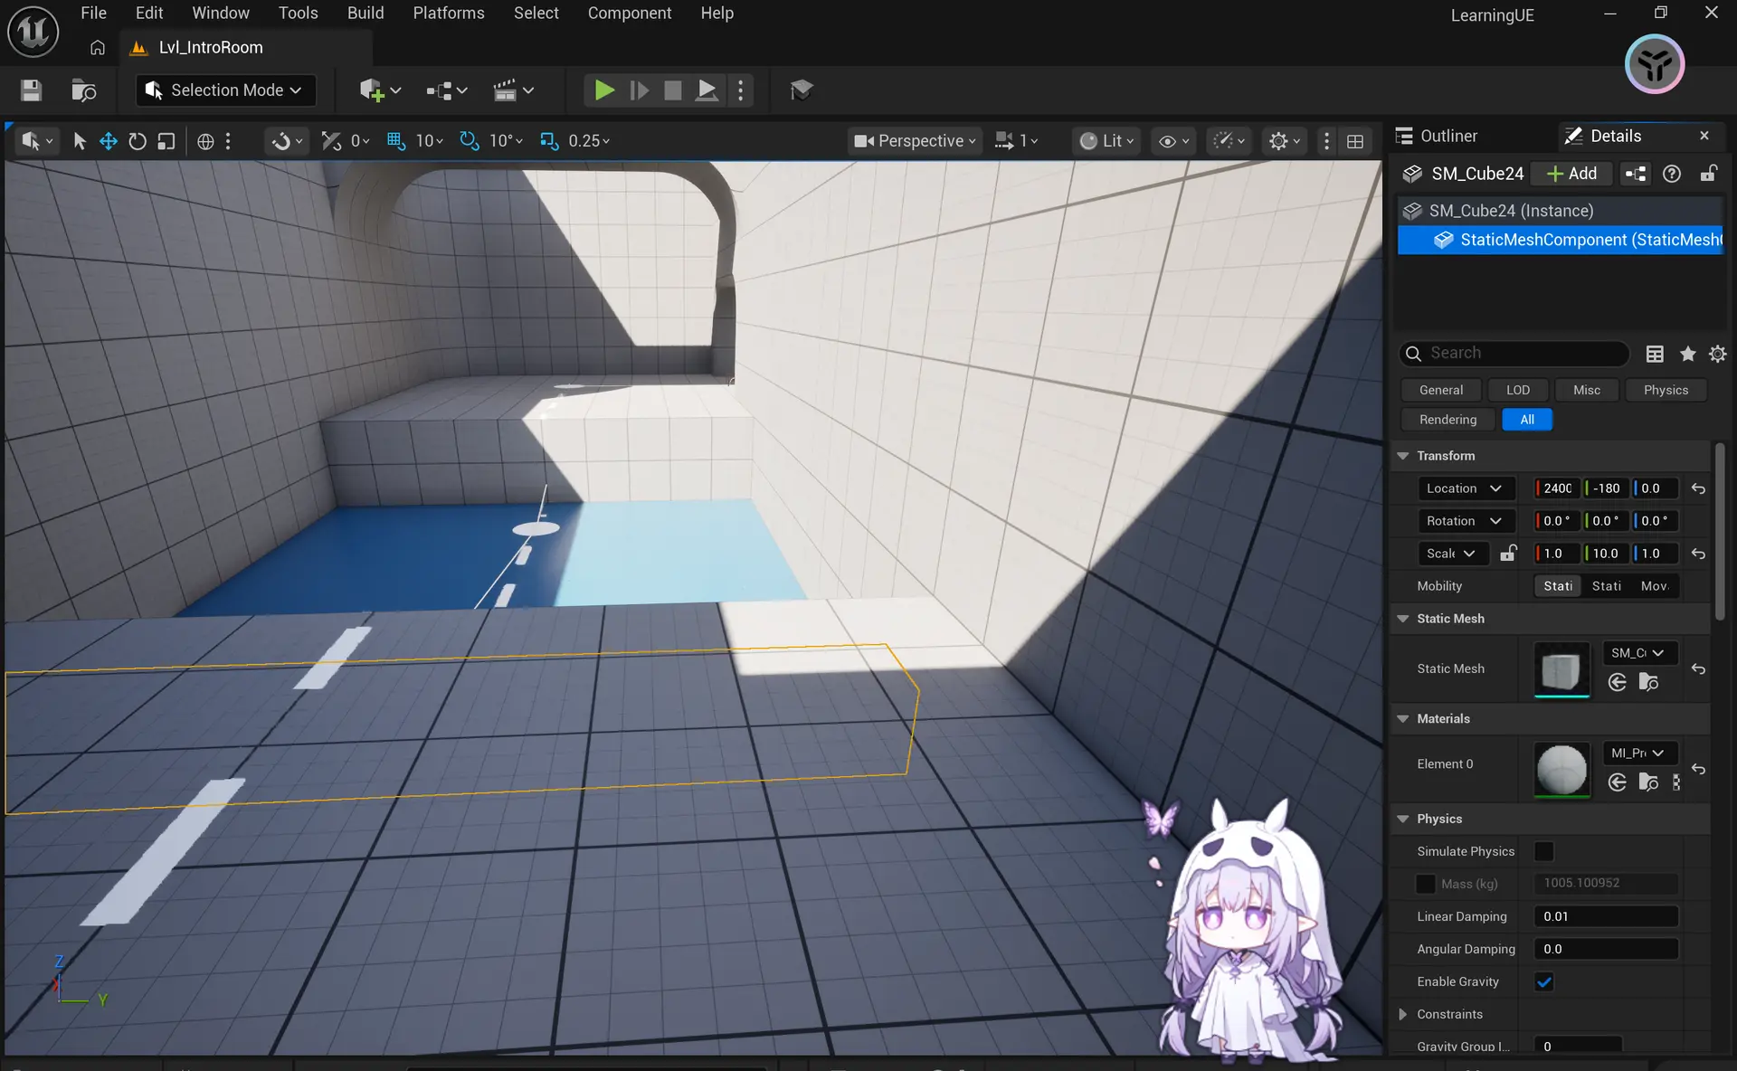
Task: Toggle the Simulate Physics checkbox
Action: (1544, 851)
